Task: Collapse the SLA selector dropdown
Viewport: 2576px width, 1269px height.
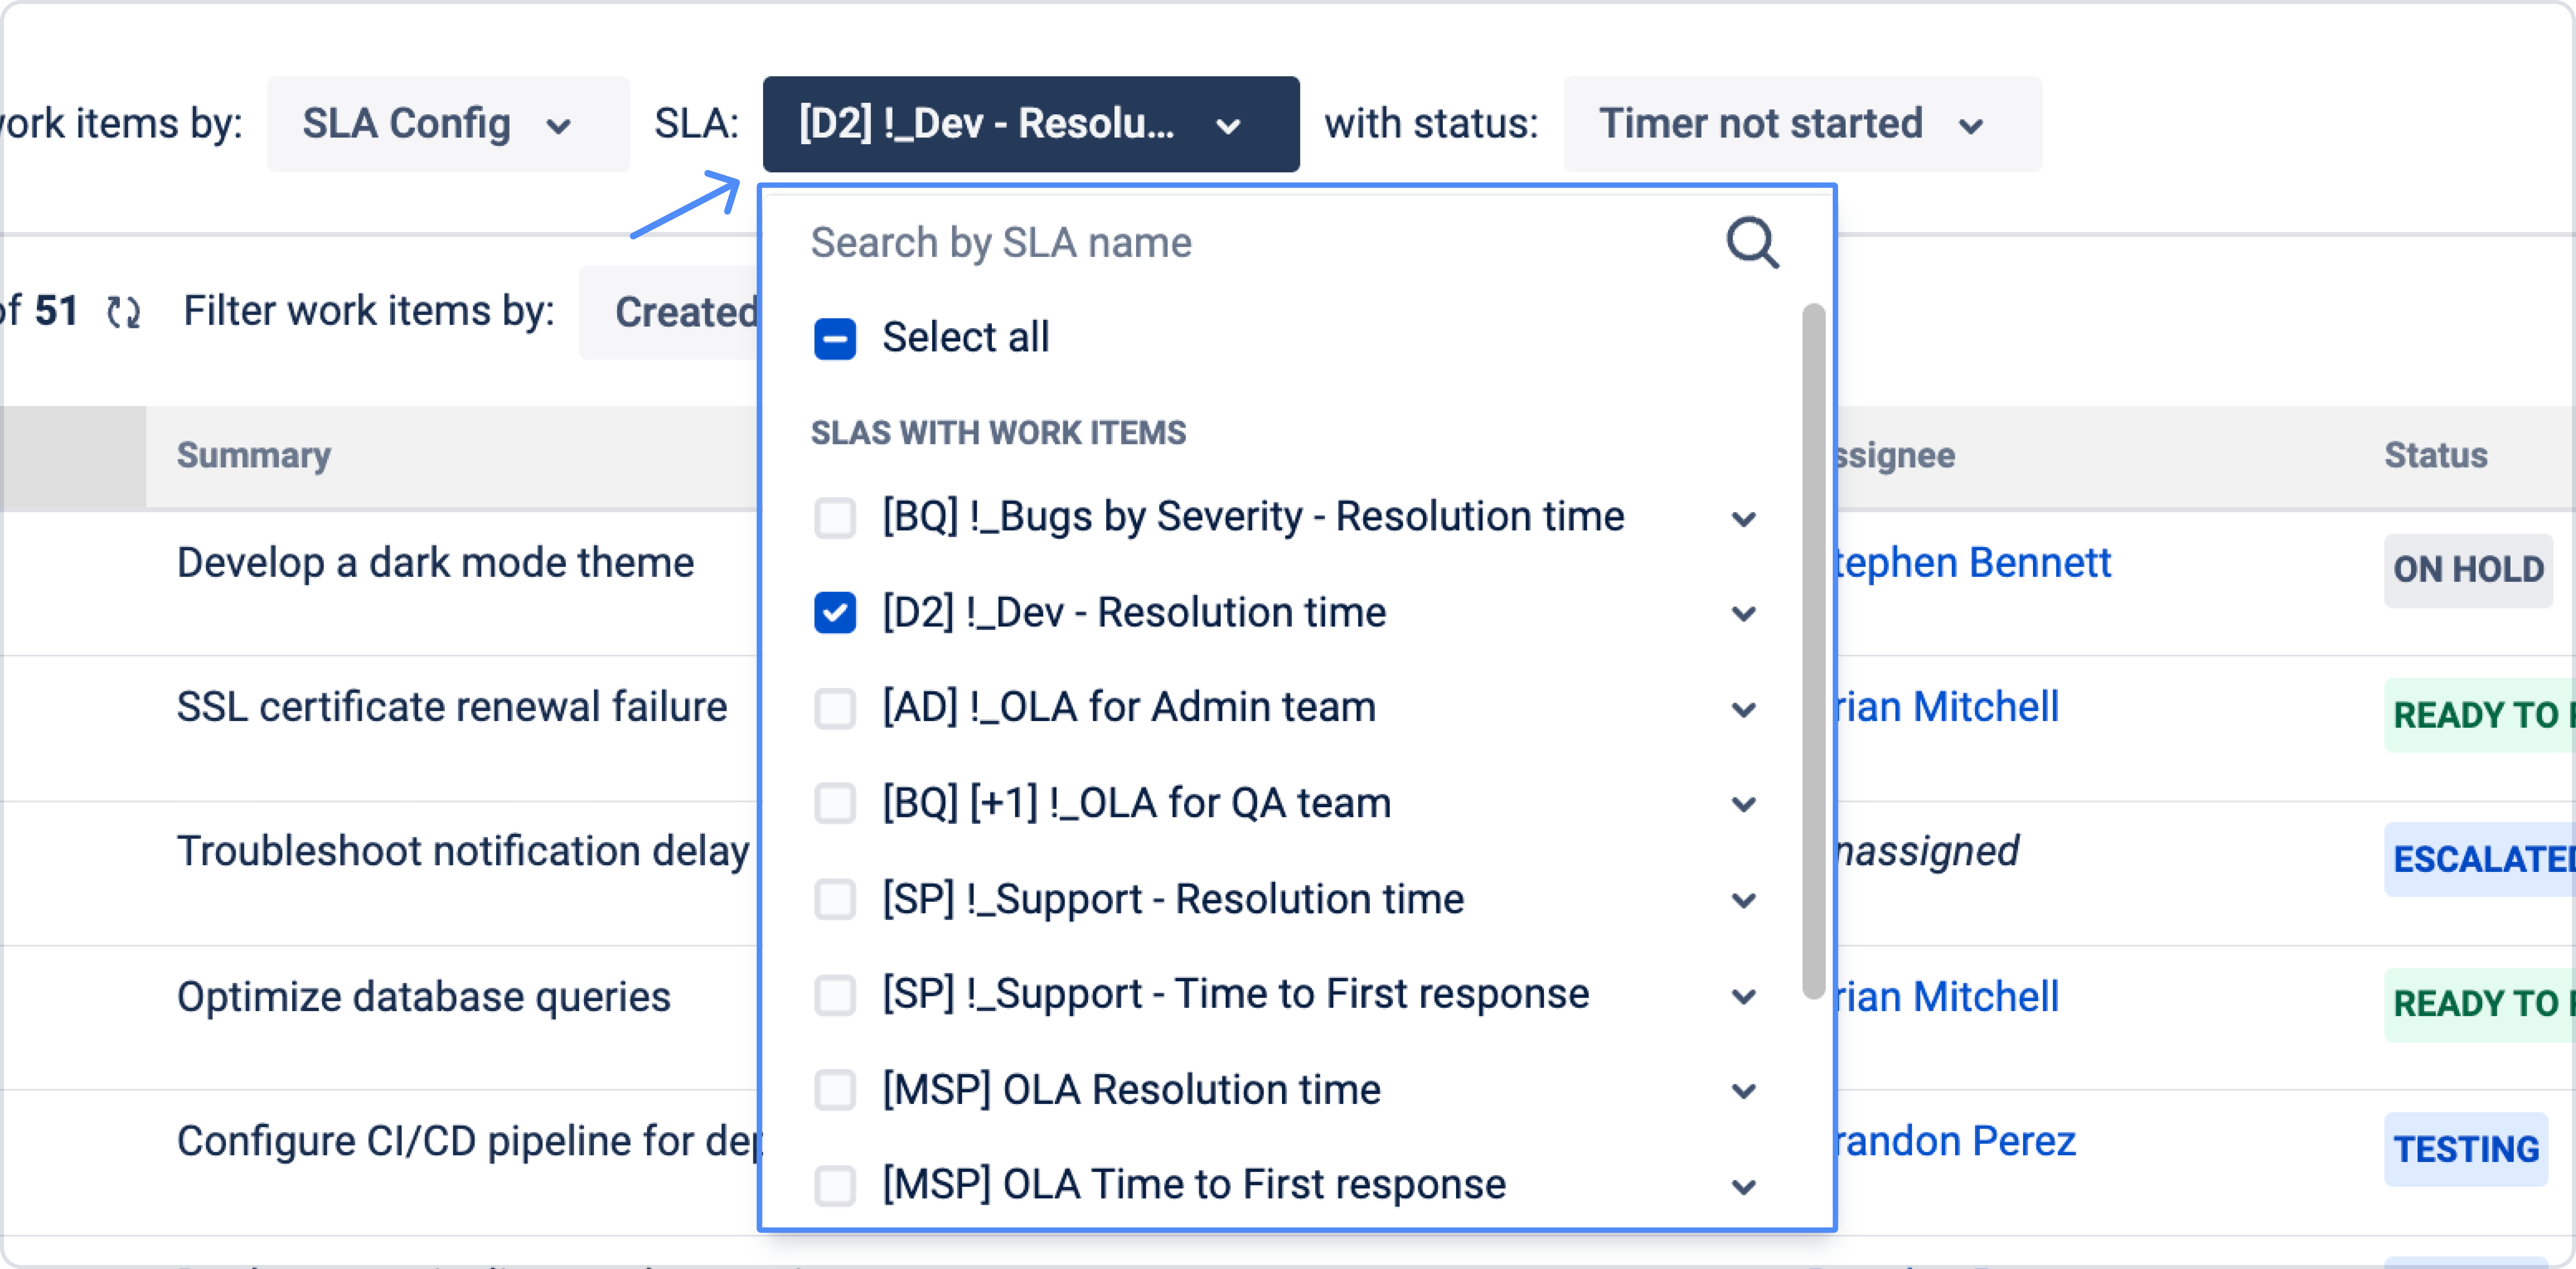Action: tap(1030, 124)
